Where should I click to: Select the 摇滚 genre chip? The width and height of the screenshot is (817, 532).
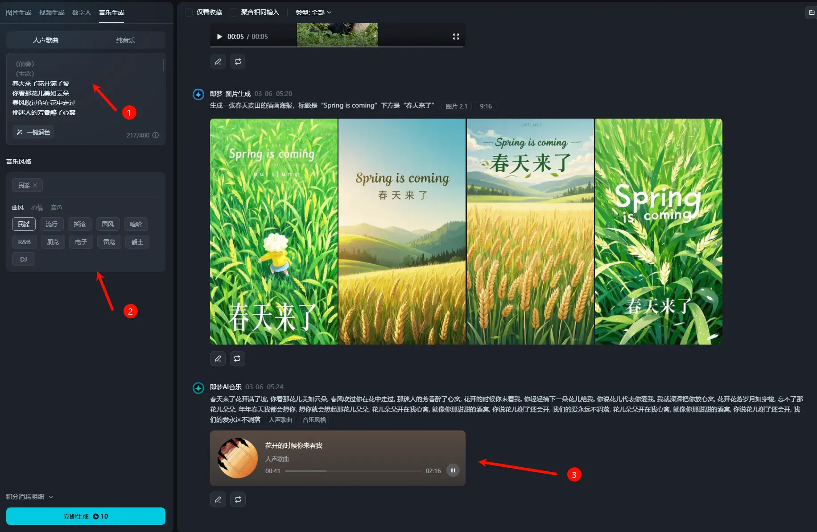80,224
